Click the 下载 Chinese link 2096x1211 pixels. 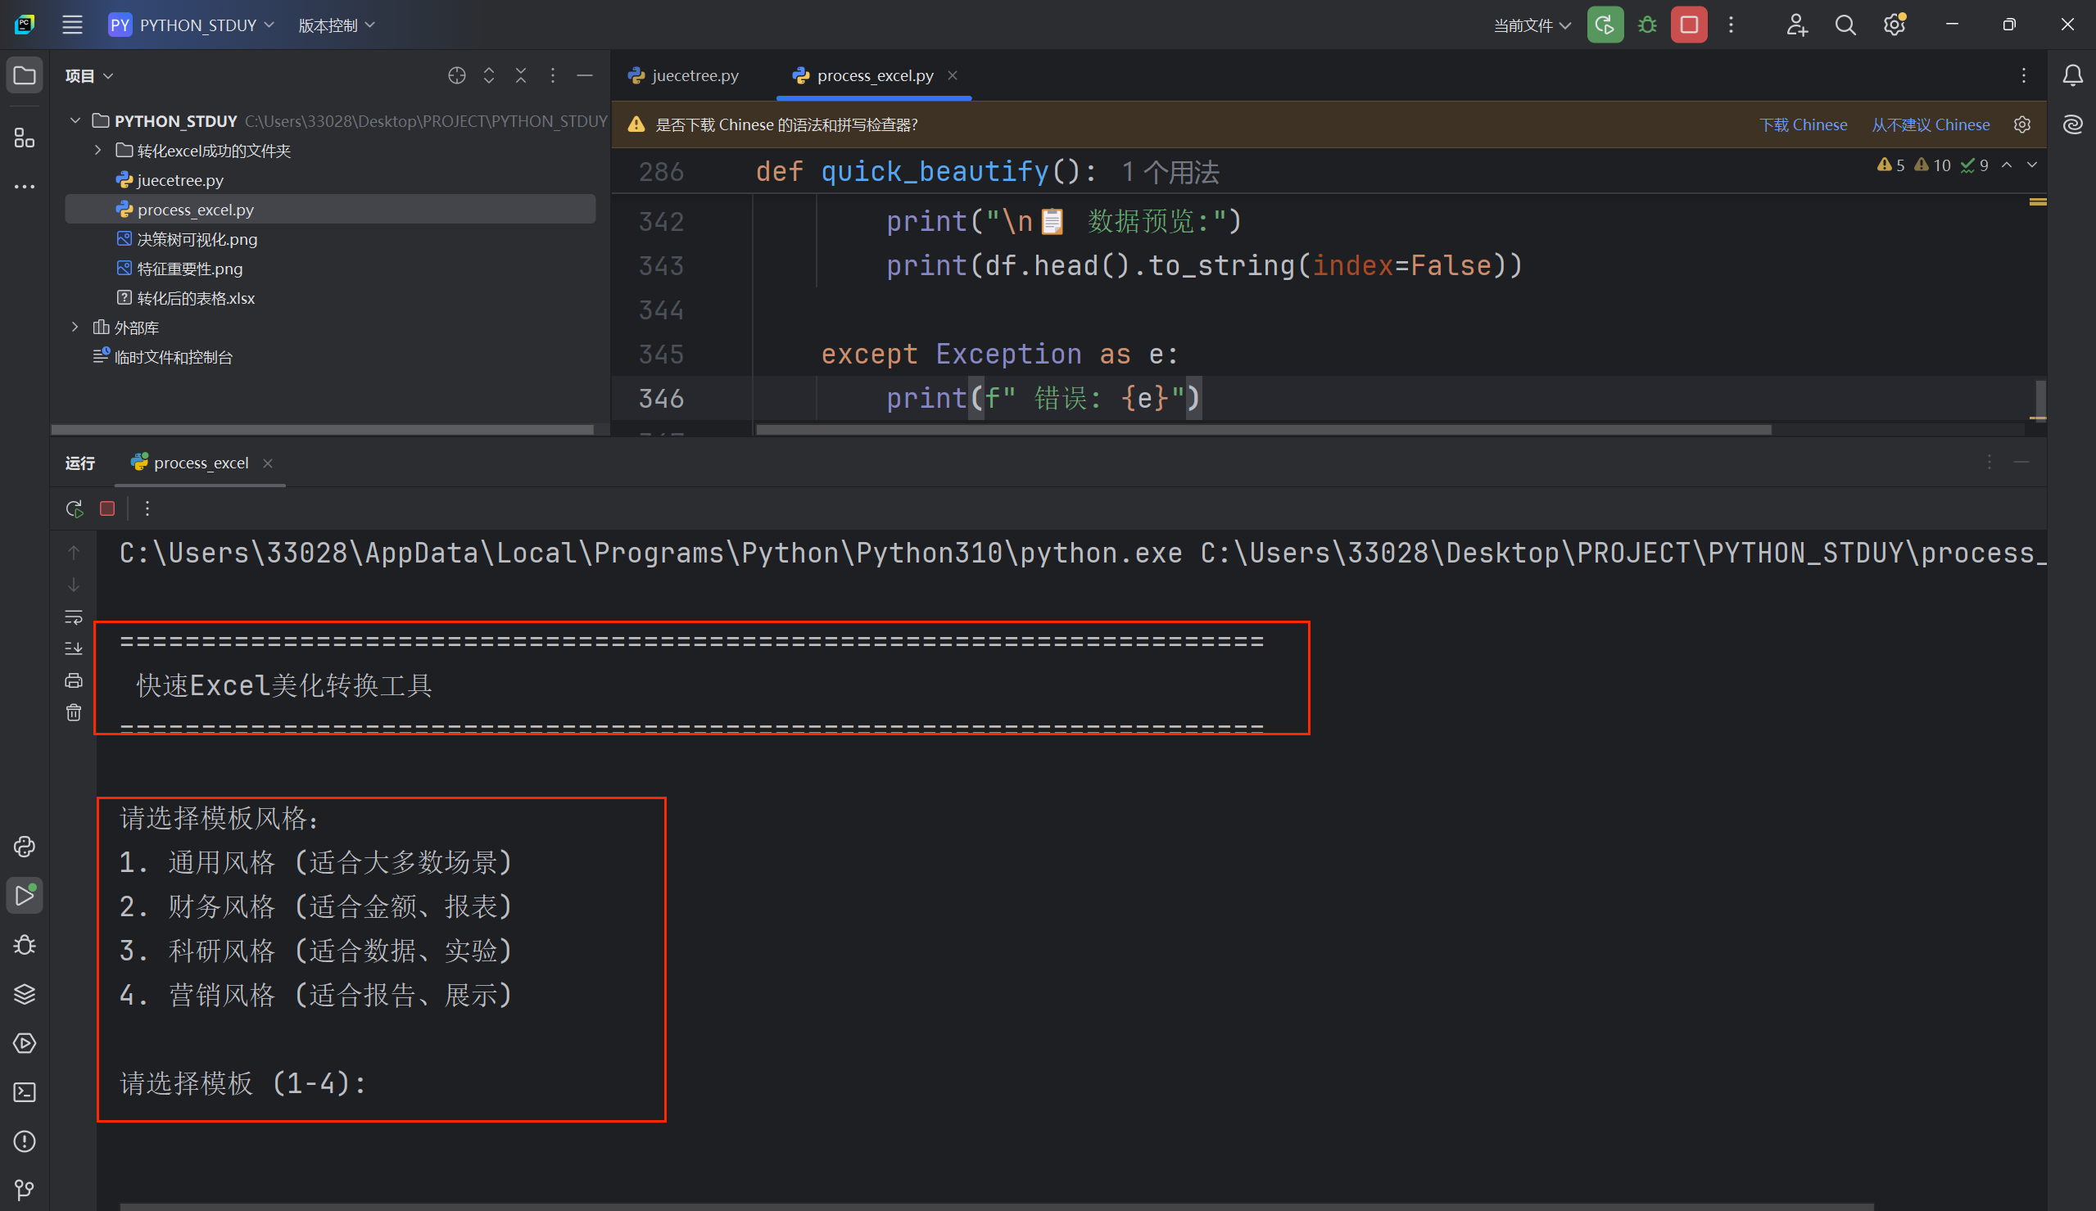pos(1803,124)
